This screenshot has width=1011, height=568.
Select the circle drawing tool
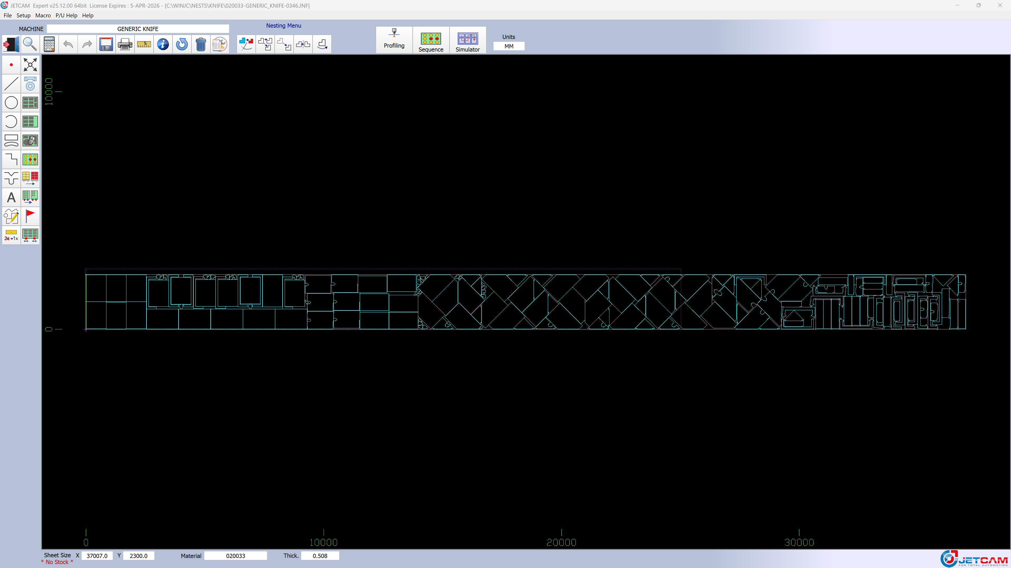pyautogui.click(x=11, y=103)
